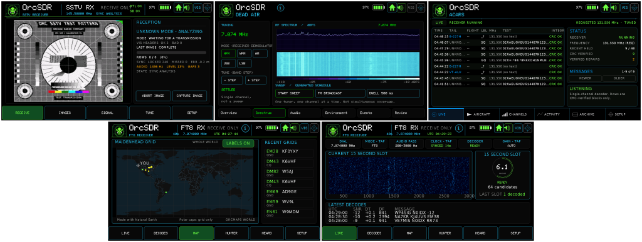Viewport: 642px width, 242px height.
Task: Click crosshair icon in ACARS header
Action: [x=634, y=8]
